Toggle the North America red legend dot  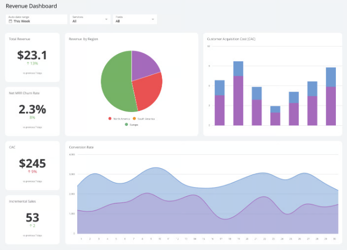click(110, 118)
